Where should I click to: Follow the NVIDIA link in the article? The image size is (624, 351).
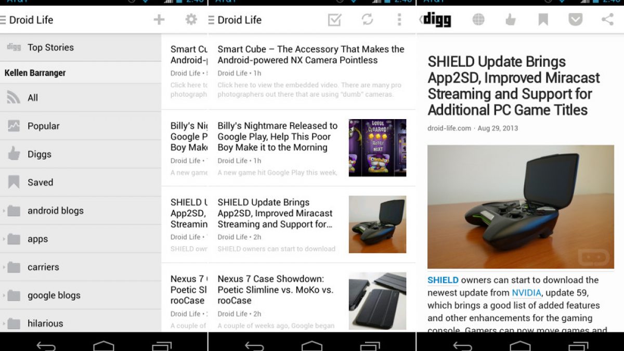point(526,293)
